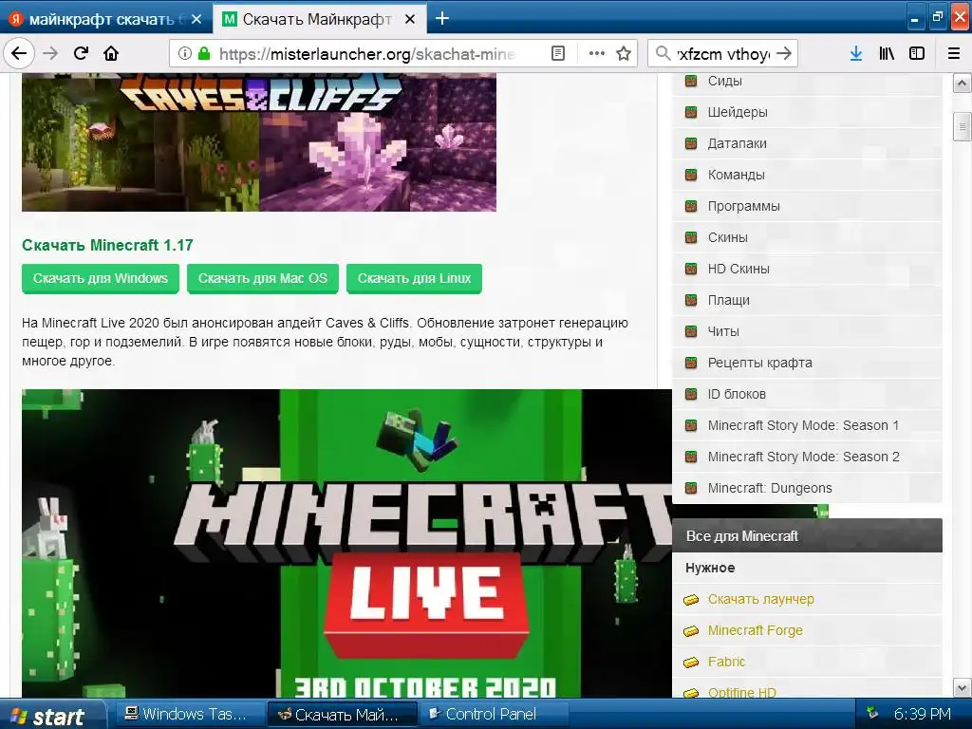This screenshot has width=972, height=729.
Task: Open Программы in the sidebar menu
Action: click(x=744, y=206)
